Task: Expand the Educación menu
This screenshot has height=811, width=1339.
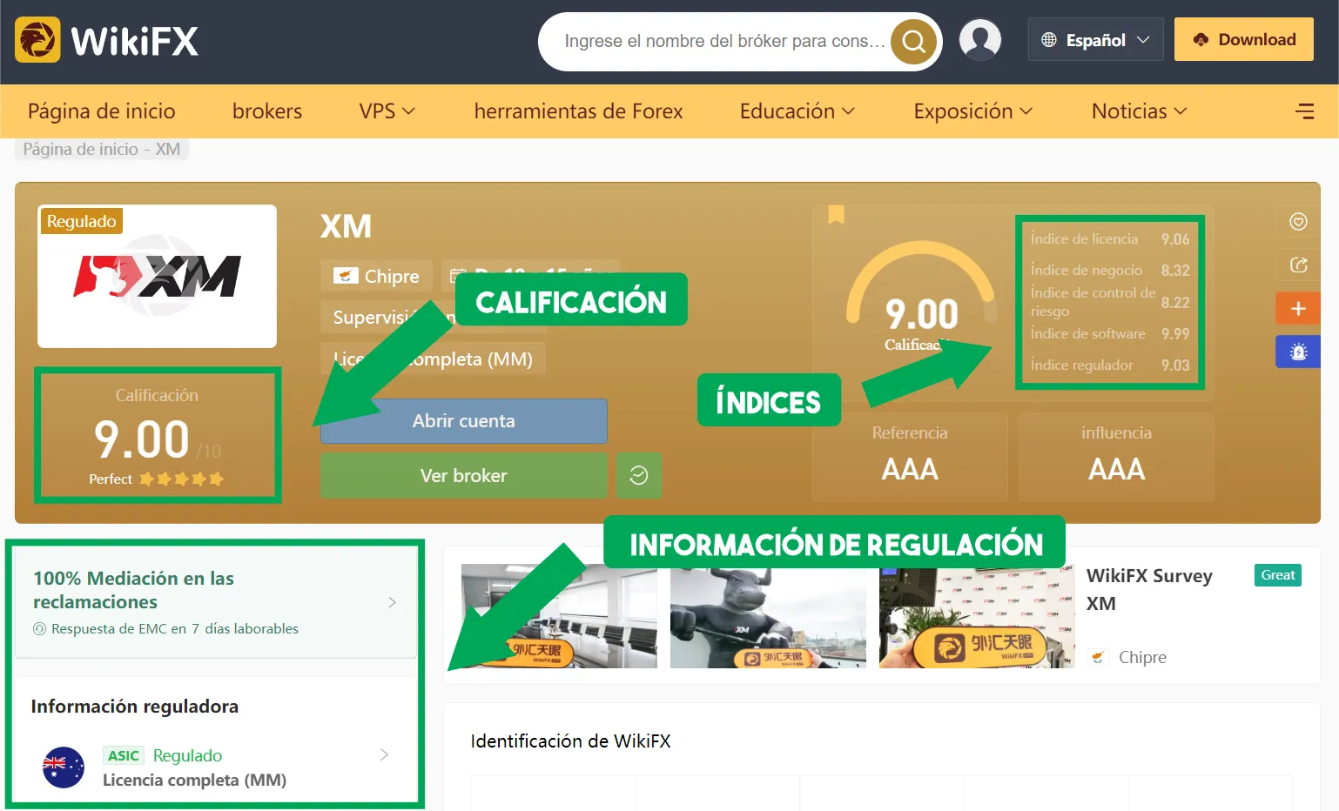Action: [x=797, y=111]
